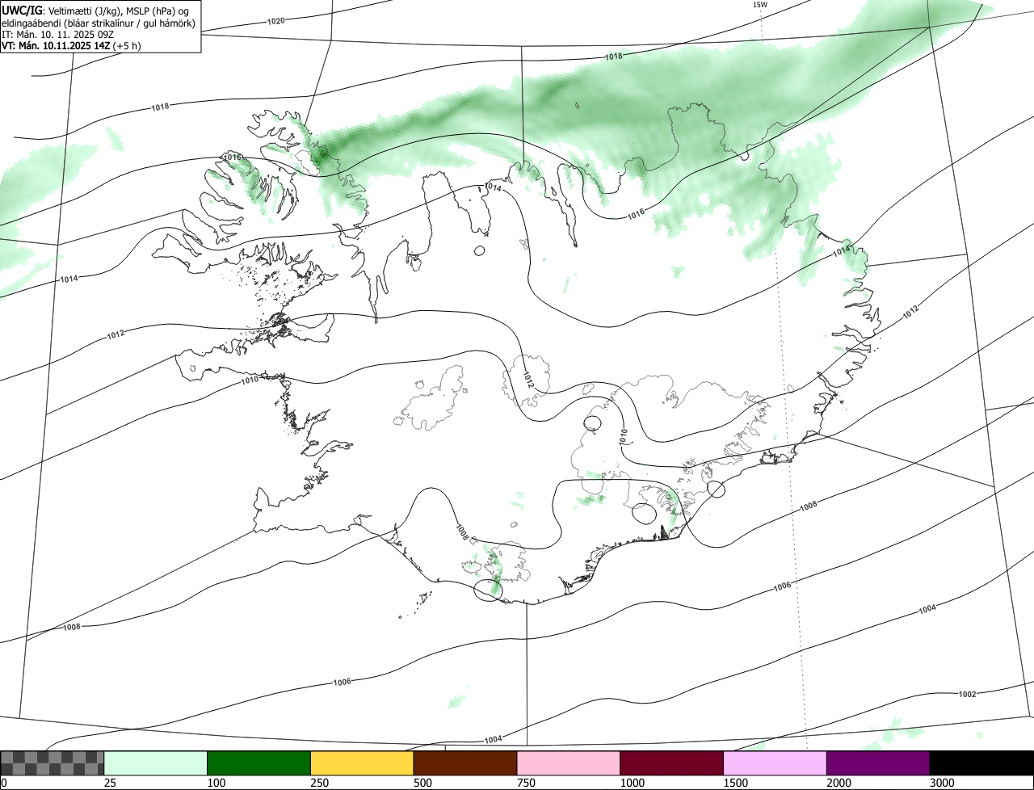Image resolution: width=1034 pixels, height=790 pixels.
Task: Click the legend value 500
Action: coord(423,783)
